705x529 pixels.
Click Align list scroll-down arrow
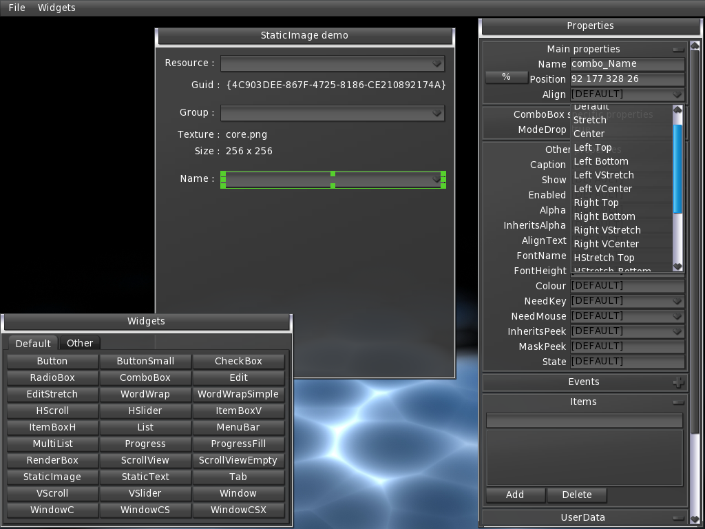(x=677, y=266)
